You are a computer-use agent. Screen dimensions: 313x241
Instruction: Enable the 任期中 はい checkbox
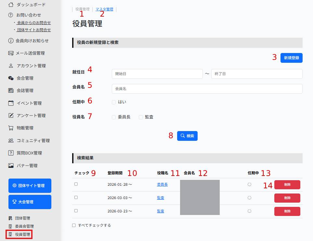pos(114,102)
